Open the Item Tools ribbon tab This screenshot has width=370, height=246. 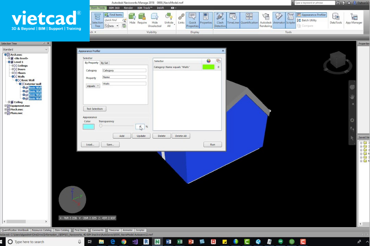98,8
